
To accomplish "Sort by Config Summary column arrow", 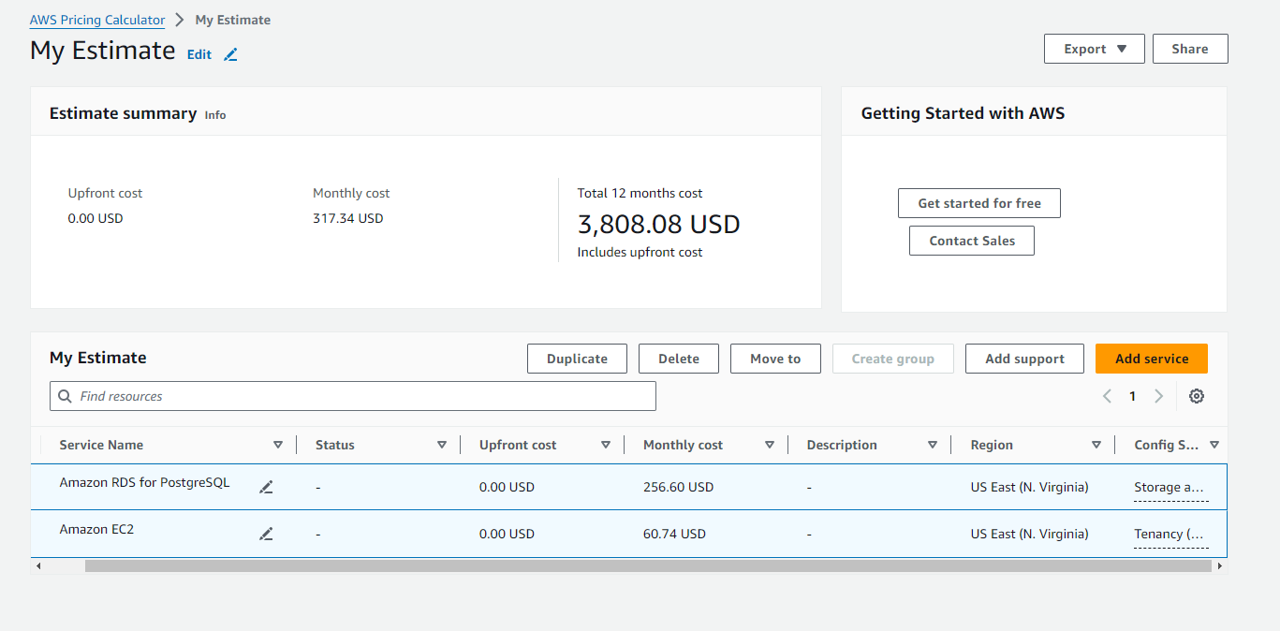I will [1214, 445].
